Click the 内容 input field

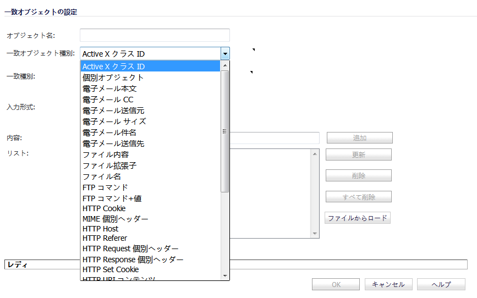point(275,138)
